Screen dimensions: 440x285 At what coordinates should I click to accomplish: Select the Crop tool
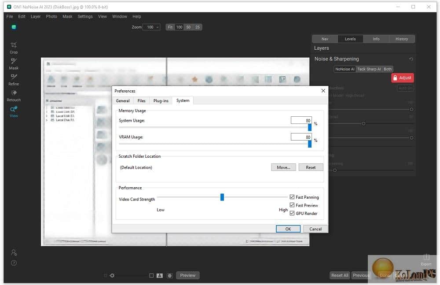[x=14, y=48]
